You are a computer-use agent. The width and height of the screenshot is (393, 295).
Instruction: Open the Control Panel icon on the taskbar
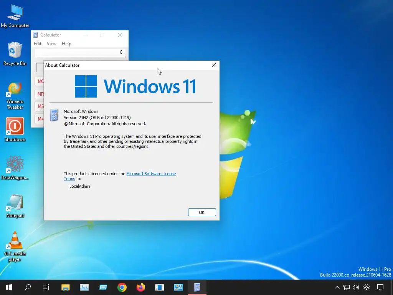click(178, 287)
